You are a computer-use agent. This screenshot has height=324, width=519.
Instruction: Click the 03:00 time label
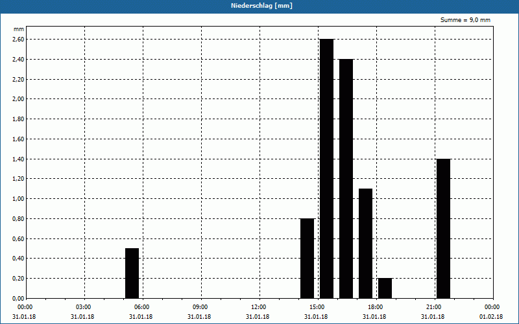[84, 307]
